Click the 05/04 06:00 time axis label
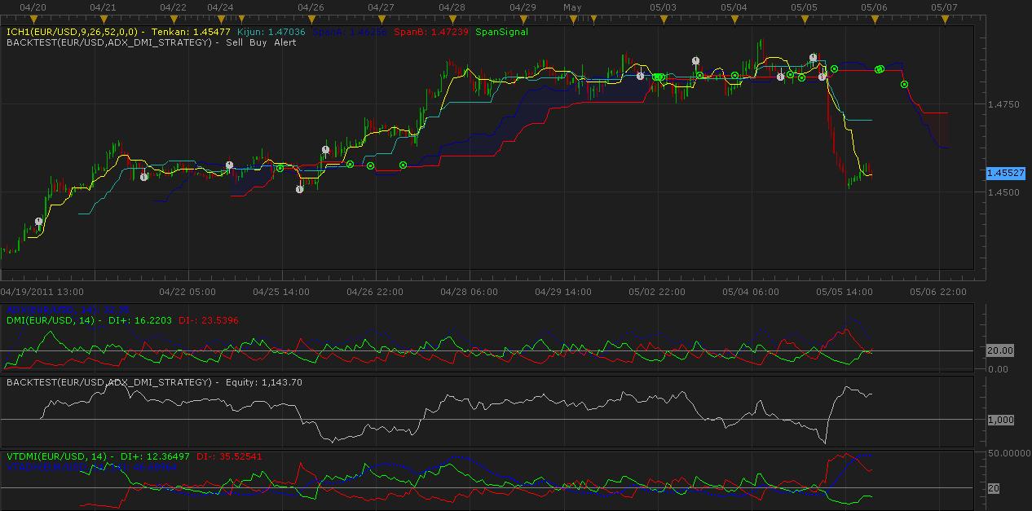 (750, 291)
